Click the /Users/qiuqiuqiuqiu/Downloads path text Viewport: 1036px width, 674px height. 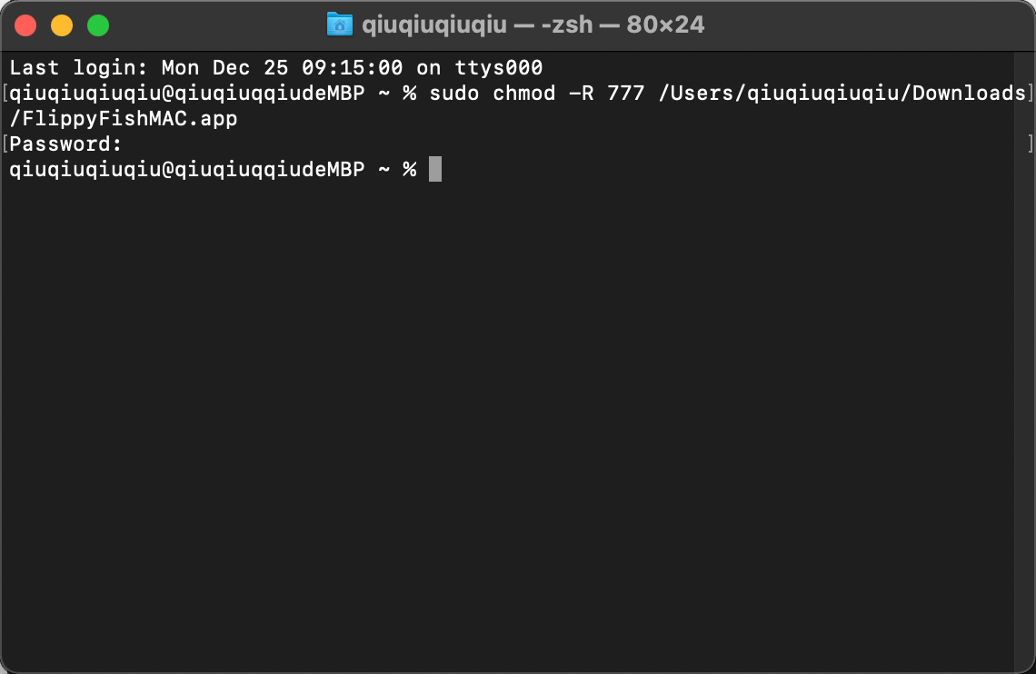click(842, 93)
